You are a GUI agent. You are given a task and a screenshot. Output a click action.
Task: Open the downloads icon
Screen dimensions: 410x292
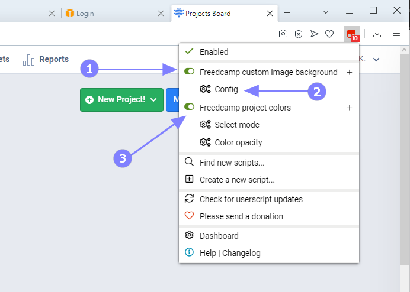tap(377, 34)
